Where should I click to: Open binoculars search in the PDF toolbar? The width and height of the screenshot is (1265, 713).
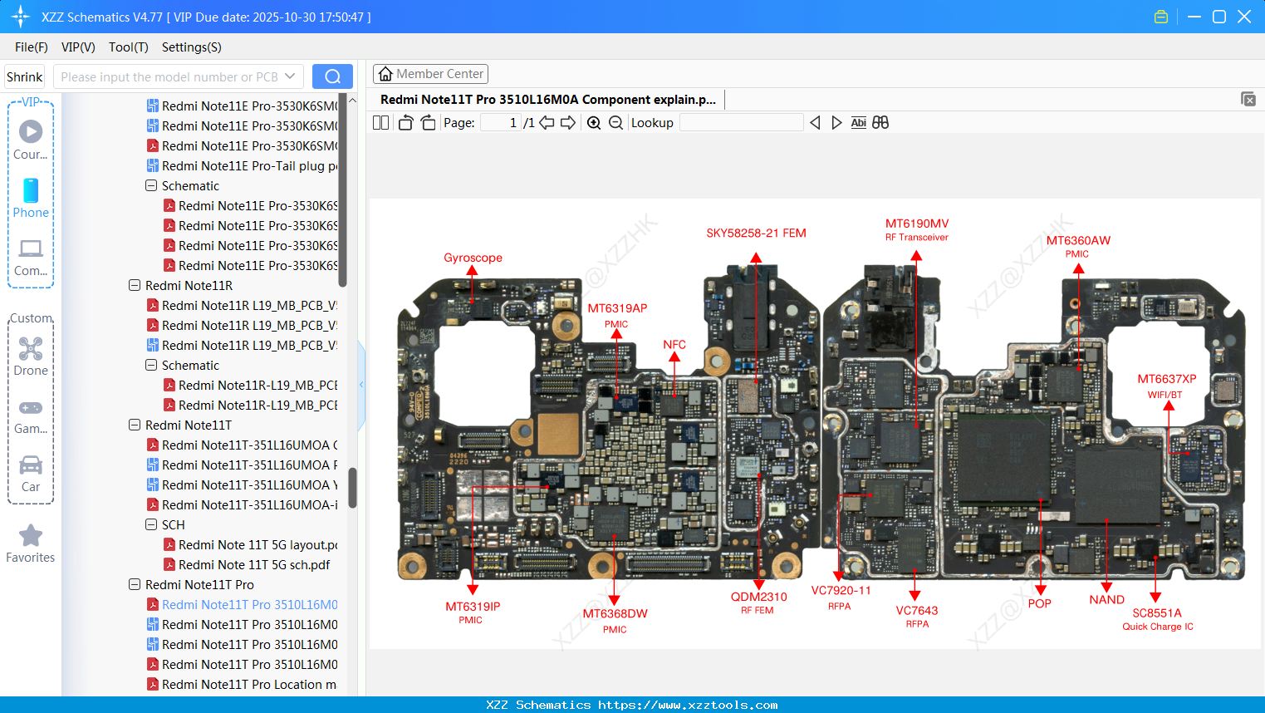[880, 122]
